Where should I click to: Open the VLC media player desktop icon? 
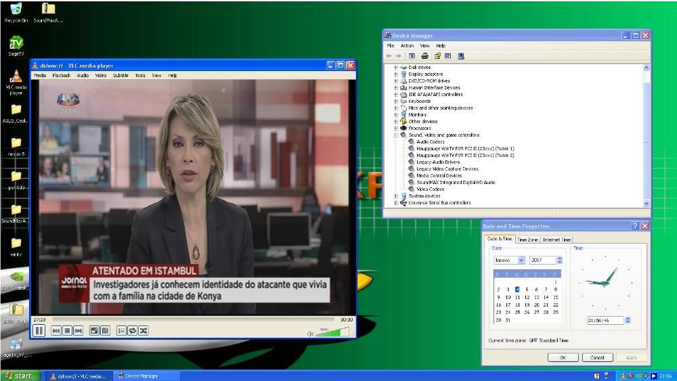click(x=16, y=83)
